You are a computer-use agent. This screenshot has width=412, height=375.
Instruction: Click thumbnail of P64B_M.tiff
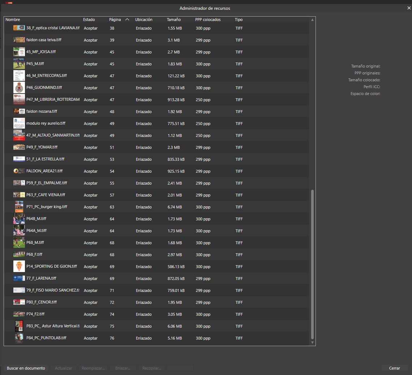coord(19,219)
